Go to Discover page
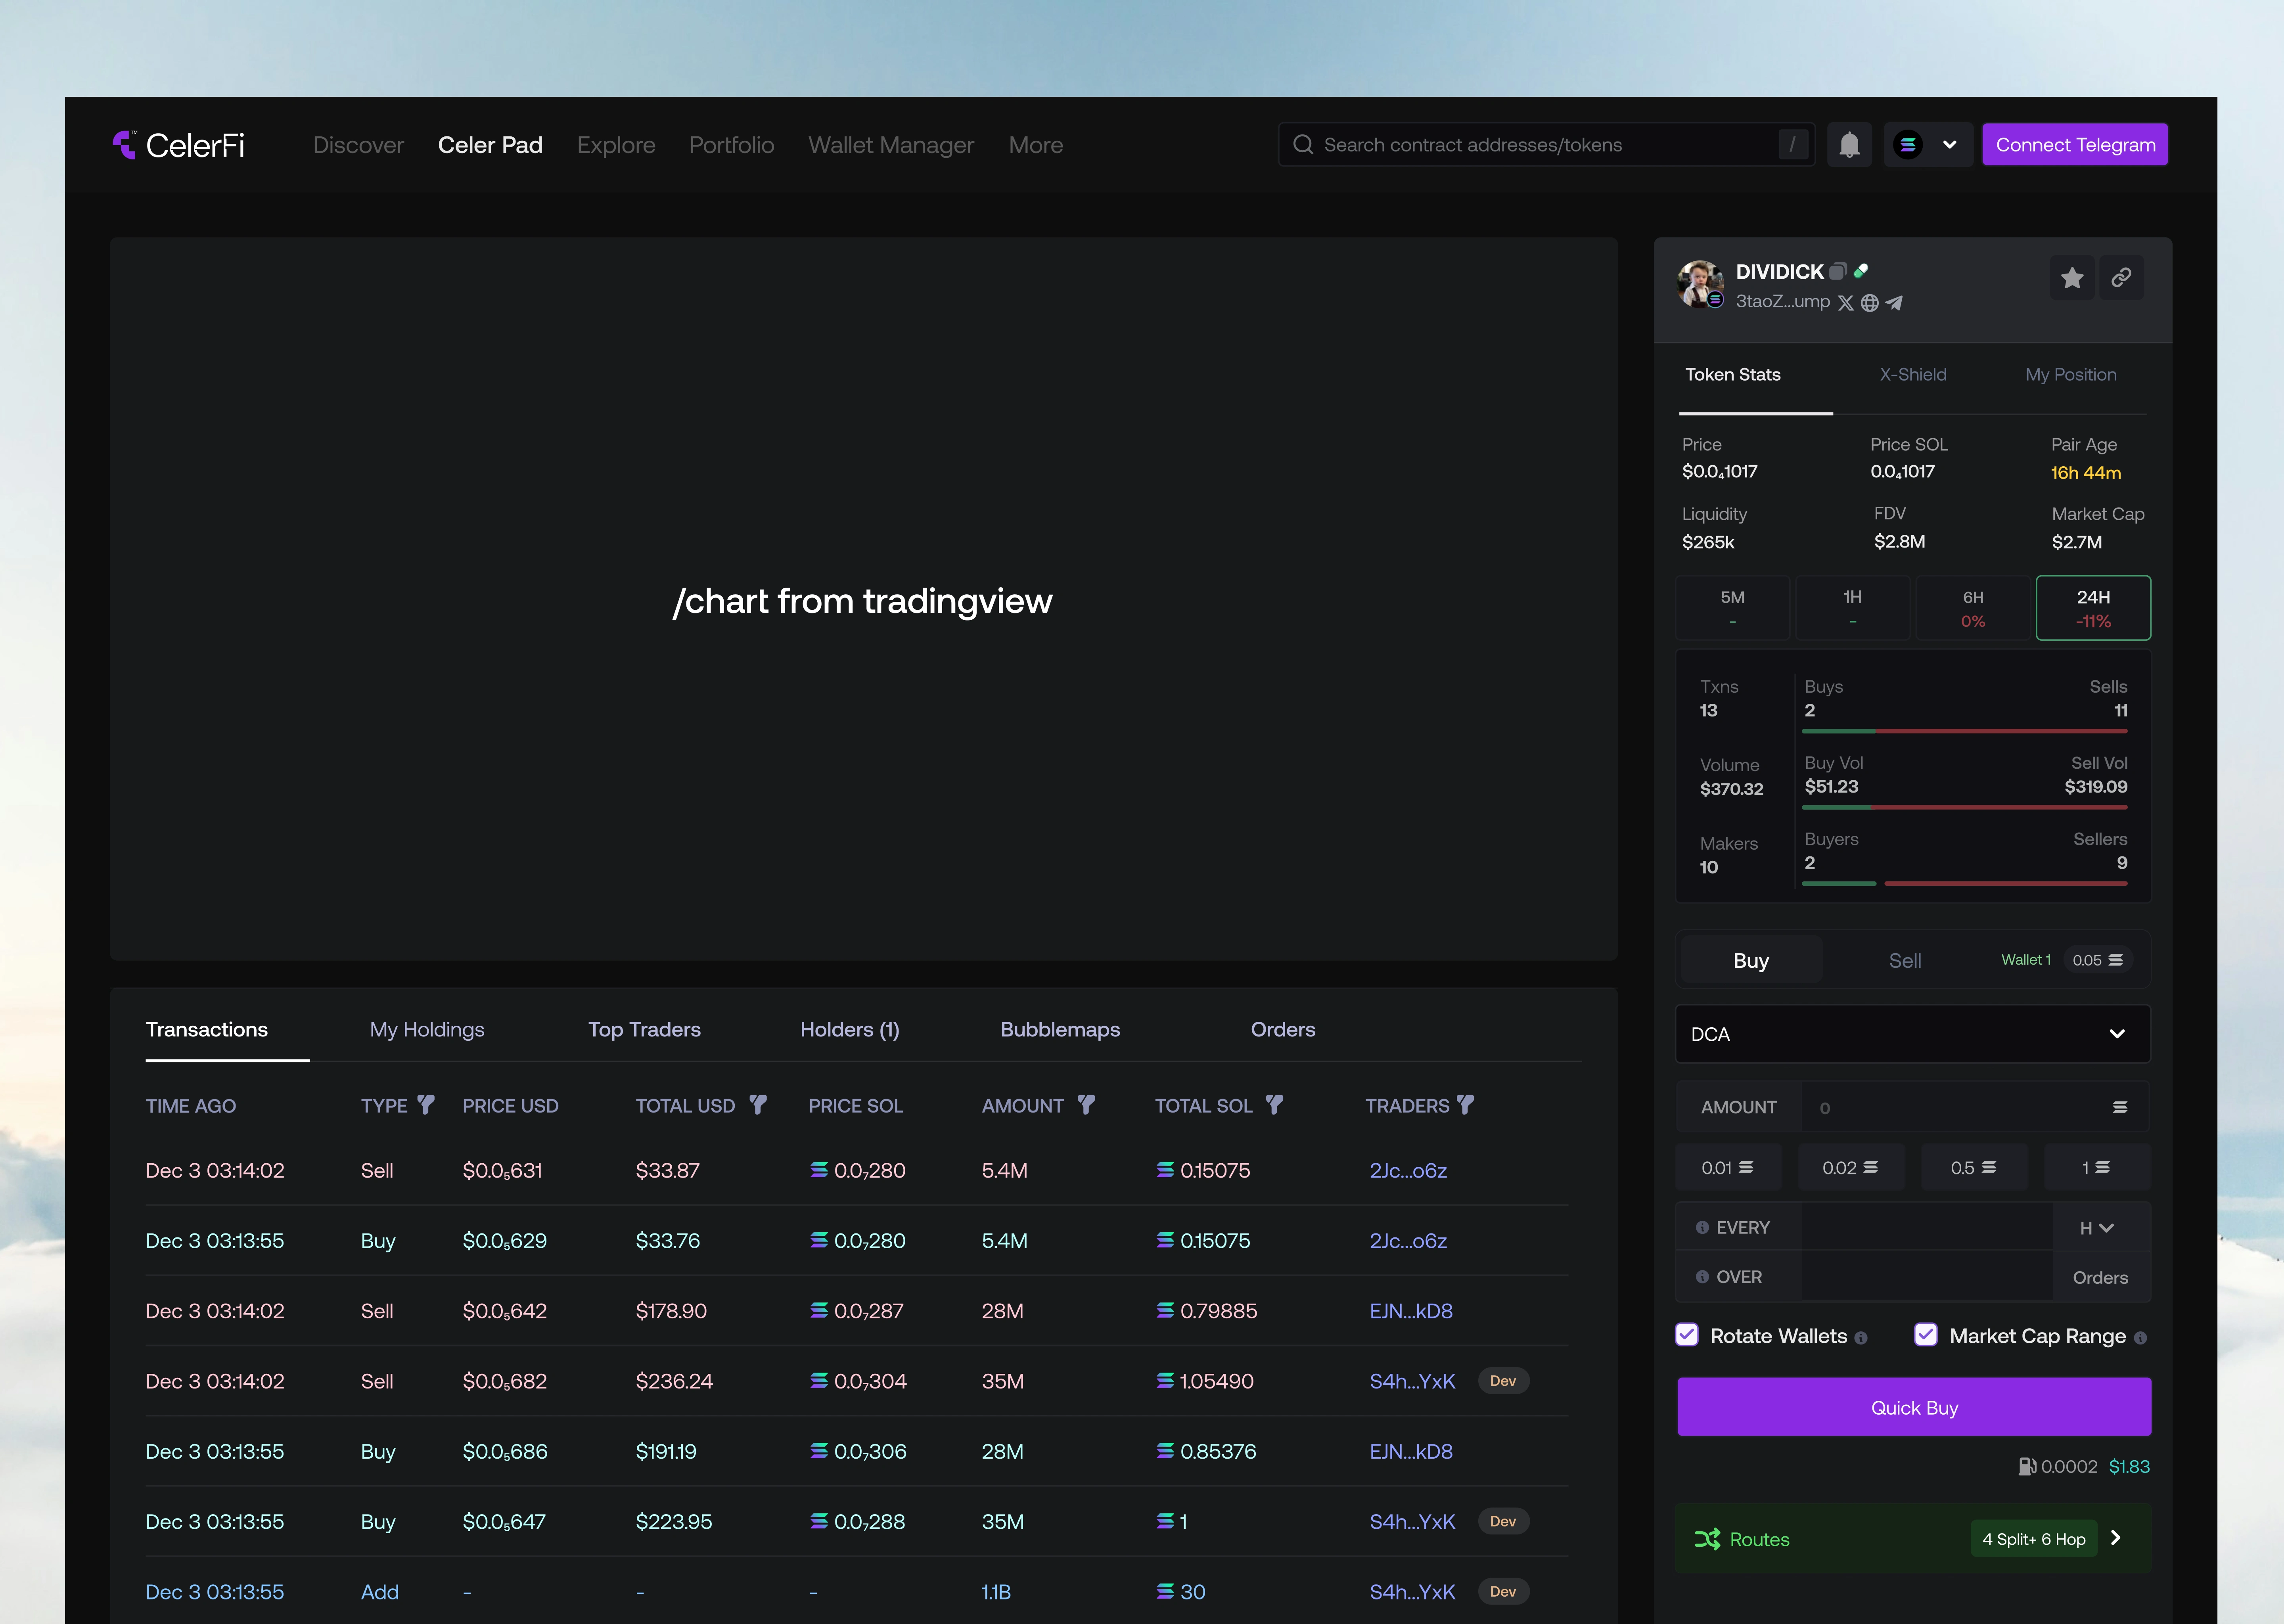Screen dimensions: 2284x1624 point(358,145)
